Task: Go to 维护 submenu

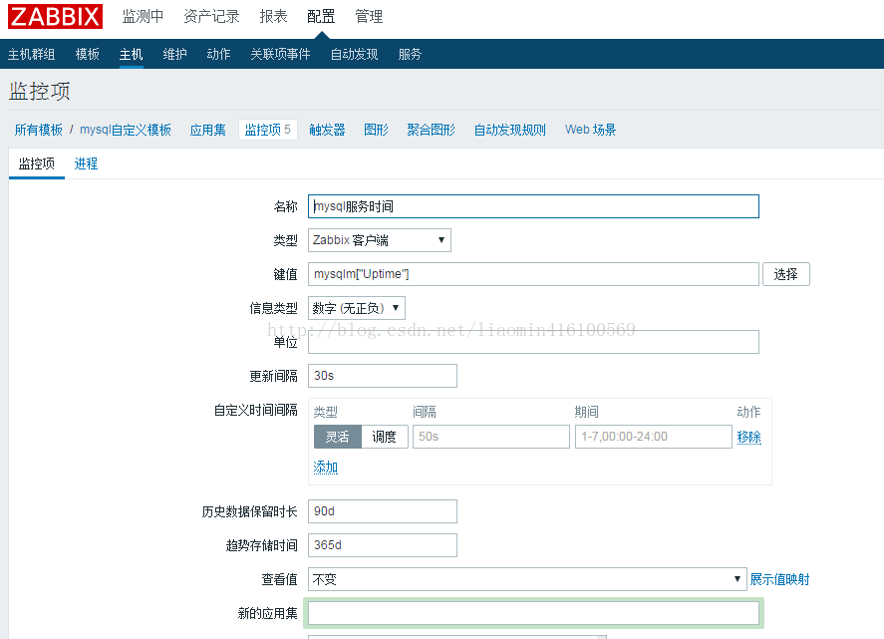Action: (x=174, y=54)
